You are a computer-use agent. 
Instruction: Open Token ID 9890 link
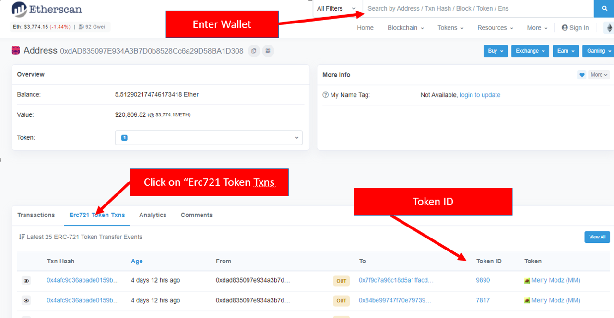click(483, 280)
